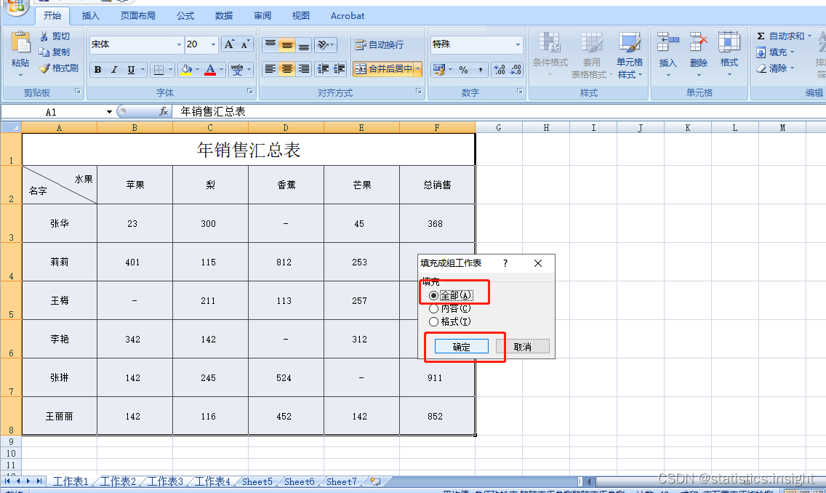Image resolution: width=826 pixels, height=493 pixels.
Task: Apply comma thousands separator style
Action: tap(480, 70)
